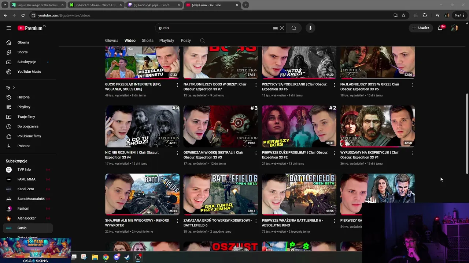Image resolution: width=469 pixels, height=263 pixels.
Task: Reload the page
Action: coord(23,15)
